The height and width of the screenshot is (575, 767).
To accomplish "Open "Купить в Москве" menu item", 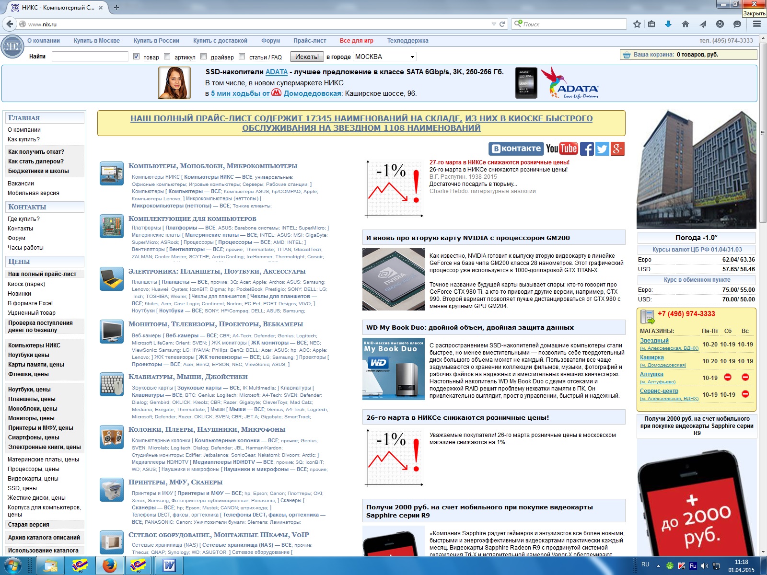I will pos(97,41).
